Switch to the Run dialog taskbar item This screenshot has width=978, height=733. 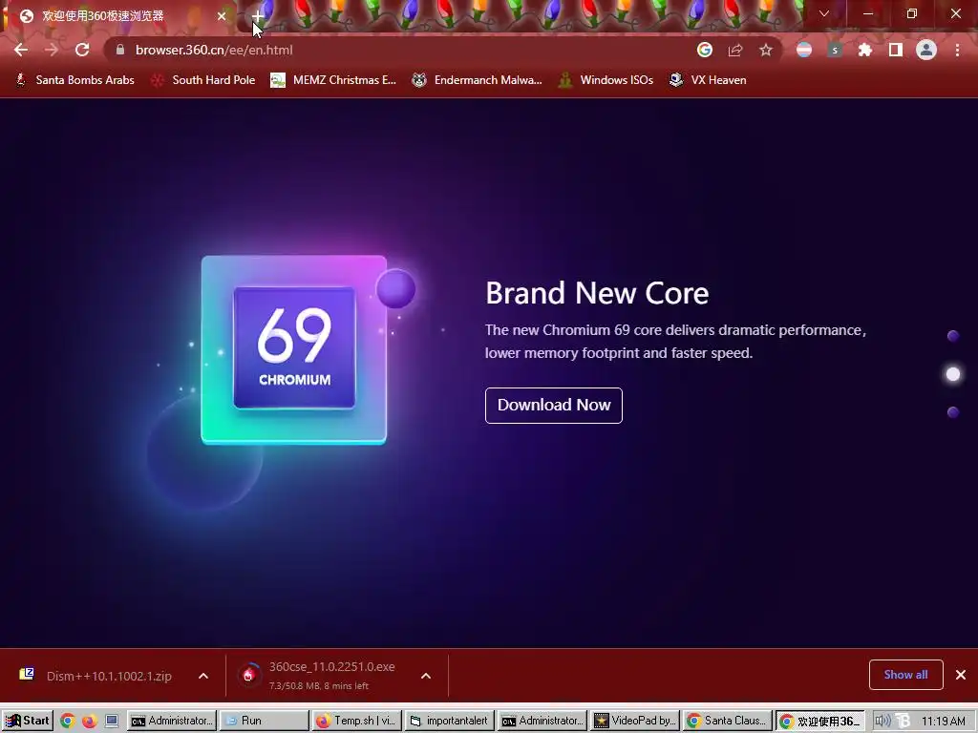pyautogui.click(x=265, y=721)
